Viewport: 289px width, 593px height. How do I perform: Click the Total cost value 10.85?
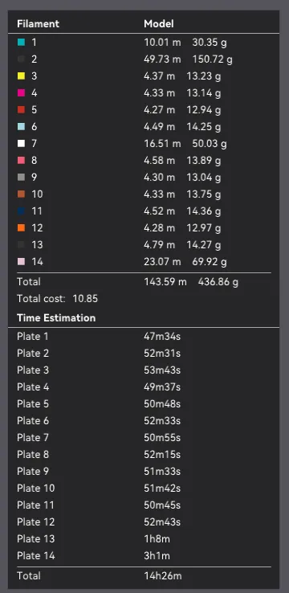(85, 299)
